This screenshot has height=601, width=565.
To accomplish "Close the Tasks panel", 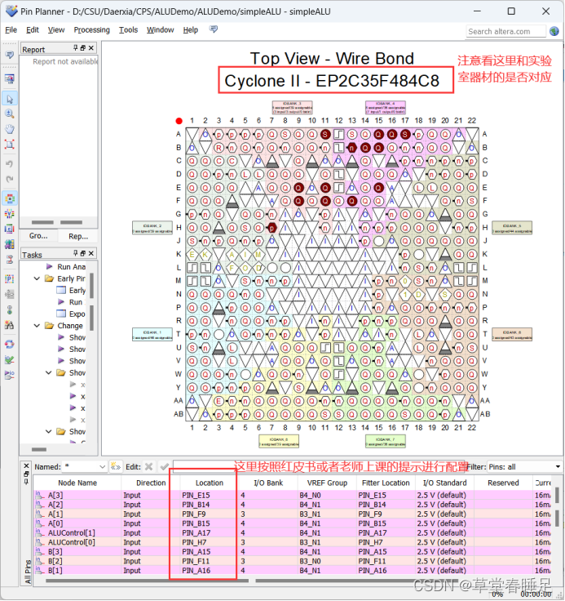I will (x=91, y=253).
